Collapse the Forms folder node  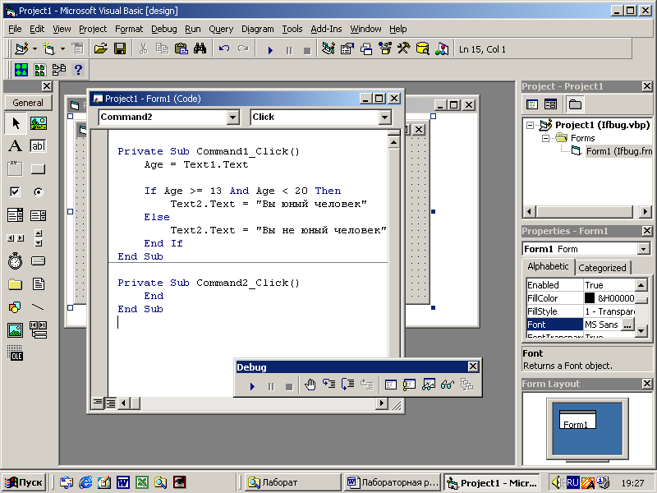[x=545, y=138]
